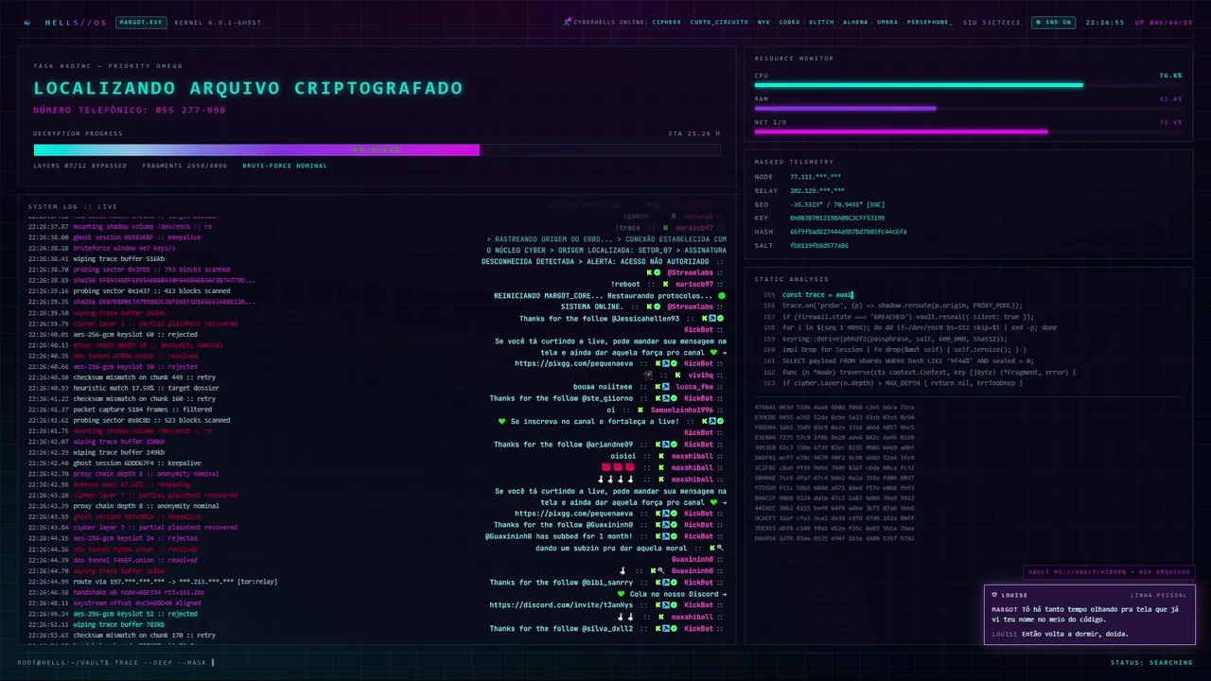
Task: Click the heart icon beside LOUISE
Action: (994, 595)
